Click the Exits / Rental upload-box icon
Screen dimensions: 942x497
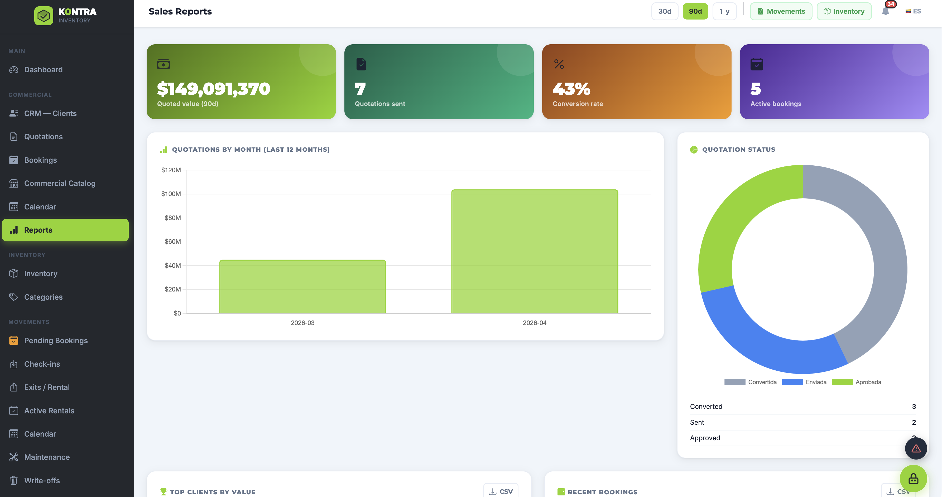(14, 387)
